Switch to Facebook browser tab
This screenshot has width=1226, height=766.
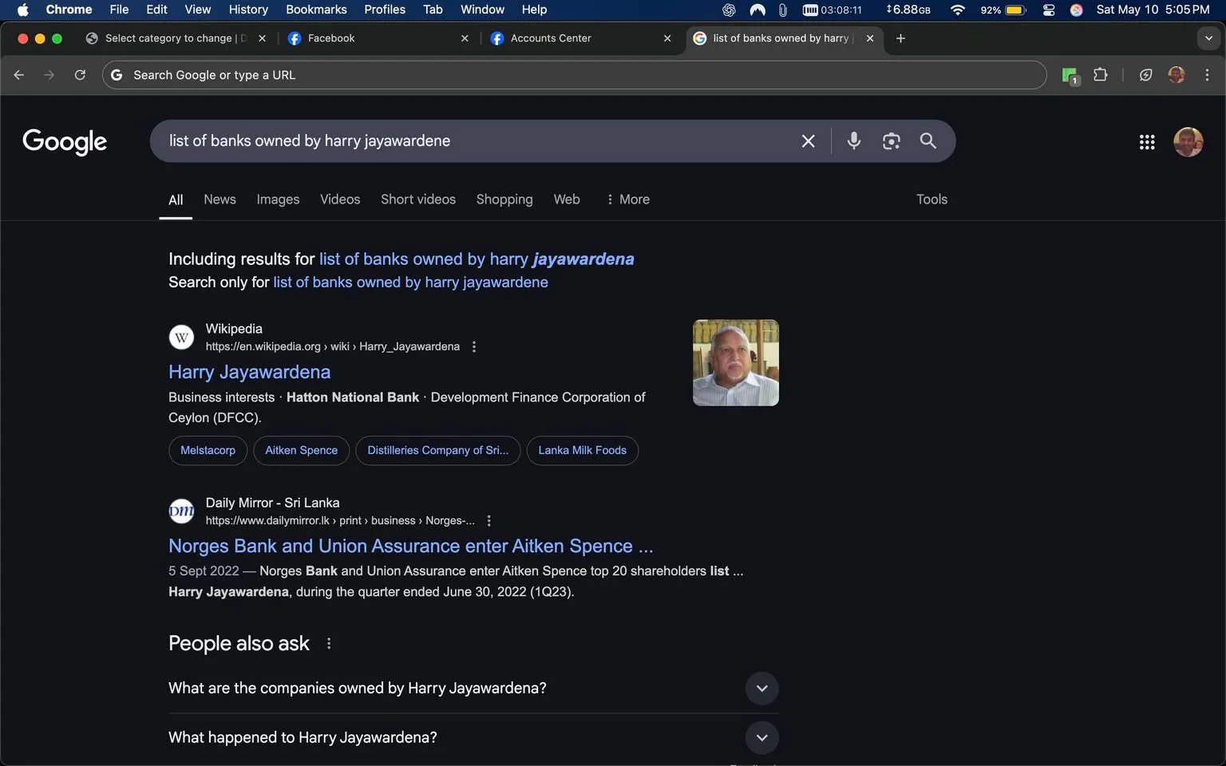pos(378,38)
